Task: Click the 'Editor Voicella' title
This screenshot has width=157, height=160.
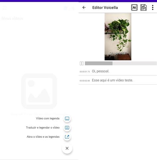Action: (105, 8)
